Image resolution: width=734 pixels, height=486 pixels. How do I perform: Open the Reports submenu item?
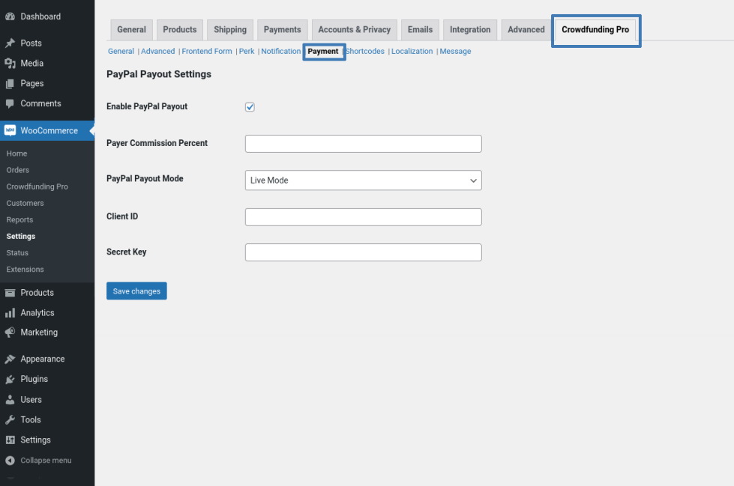point(19,220)
